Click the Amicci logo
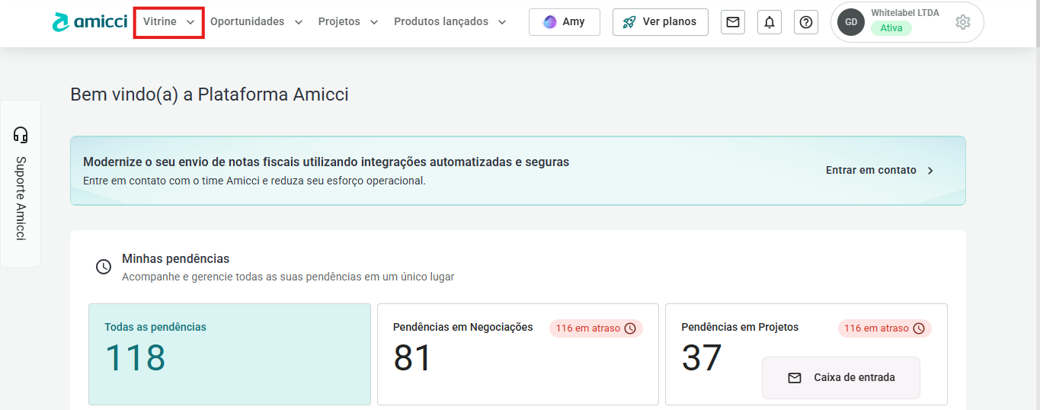Viewport: 1040px width, 410px height. pyautogui.click(x=89, y=22)
